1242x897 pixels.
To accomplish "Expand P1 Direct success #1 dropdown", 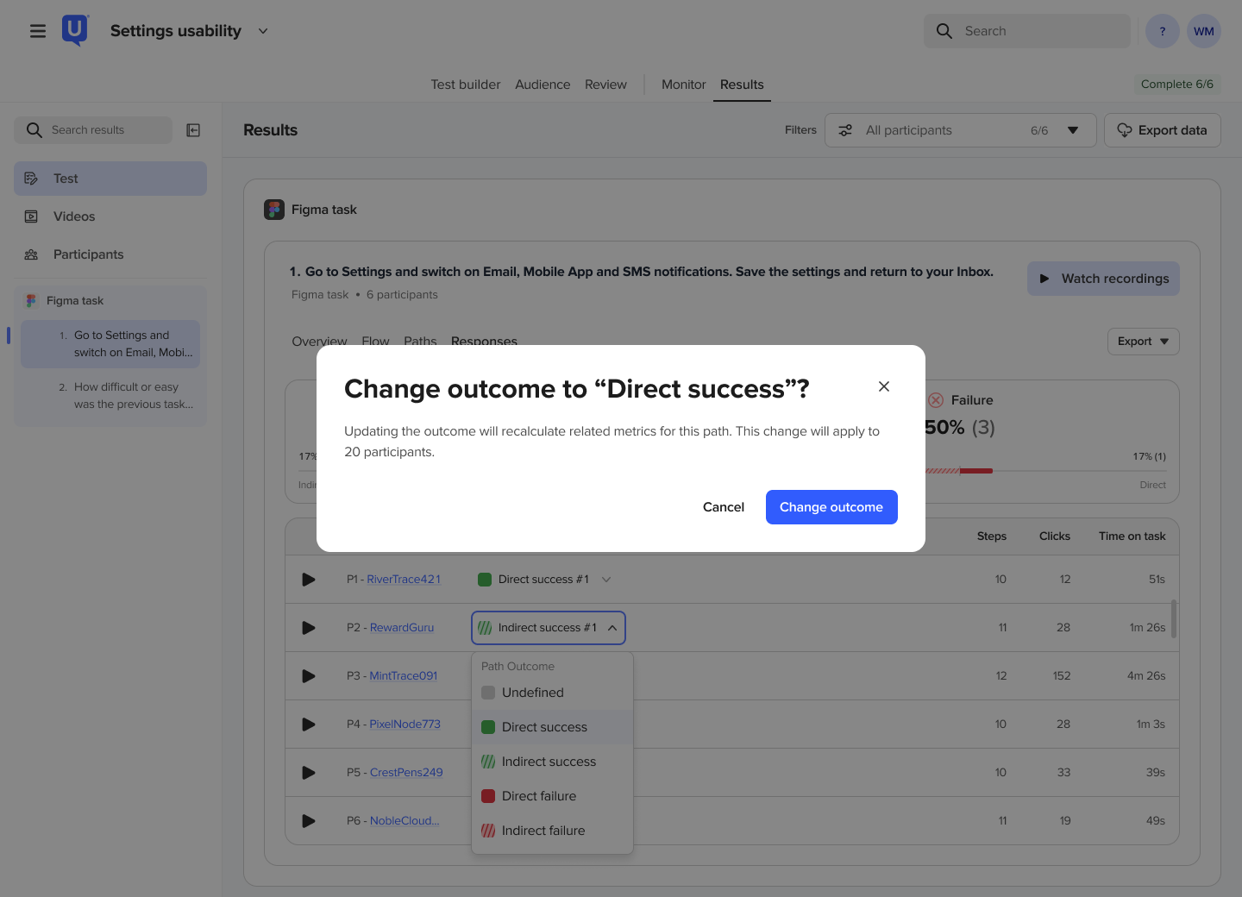I will [545, 580].
